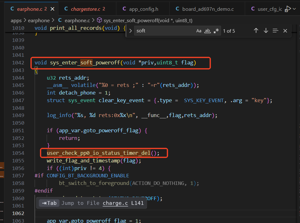Click the #endif directive on line 1059

click(44, 191)
